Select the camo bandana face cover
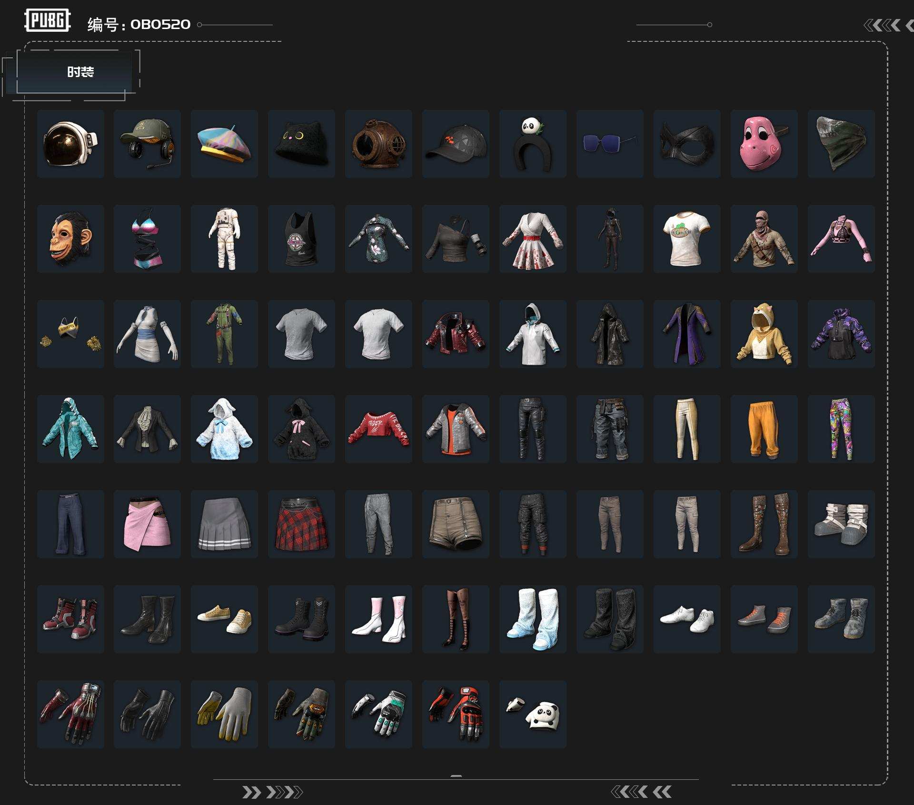Screen dimensions: 914x805 [x=842, y=144]
